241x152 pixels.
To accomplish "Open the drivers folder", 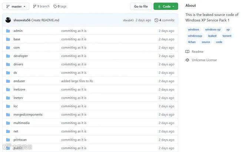I will pos(18,64).
